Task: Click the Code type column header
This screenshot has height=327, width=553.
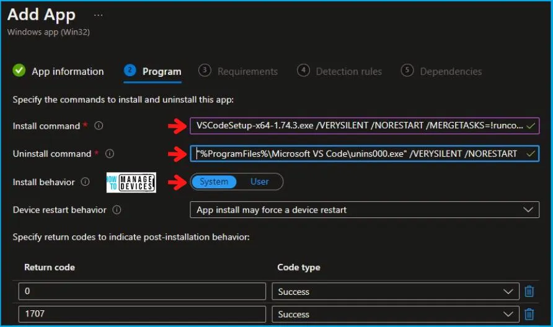Action: tap(299, 268)
